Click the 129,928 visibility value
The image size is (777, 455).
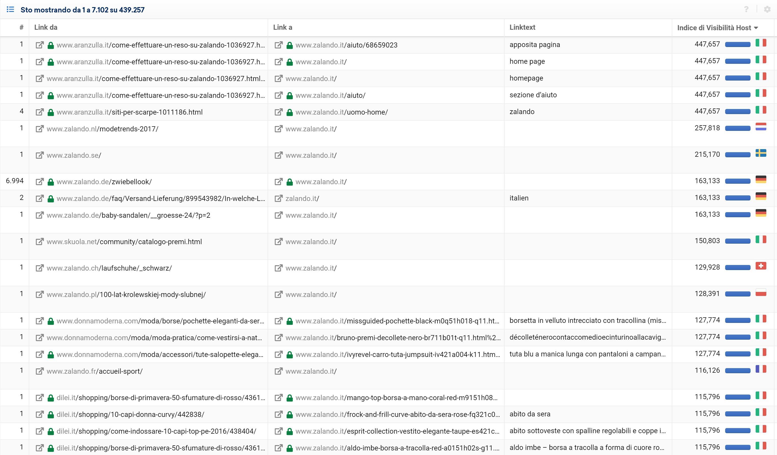point(707,267)
